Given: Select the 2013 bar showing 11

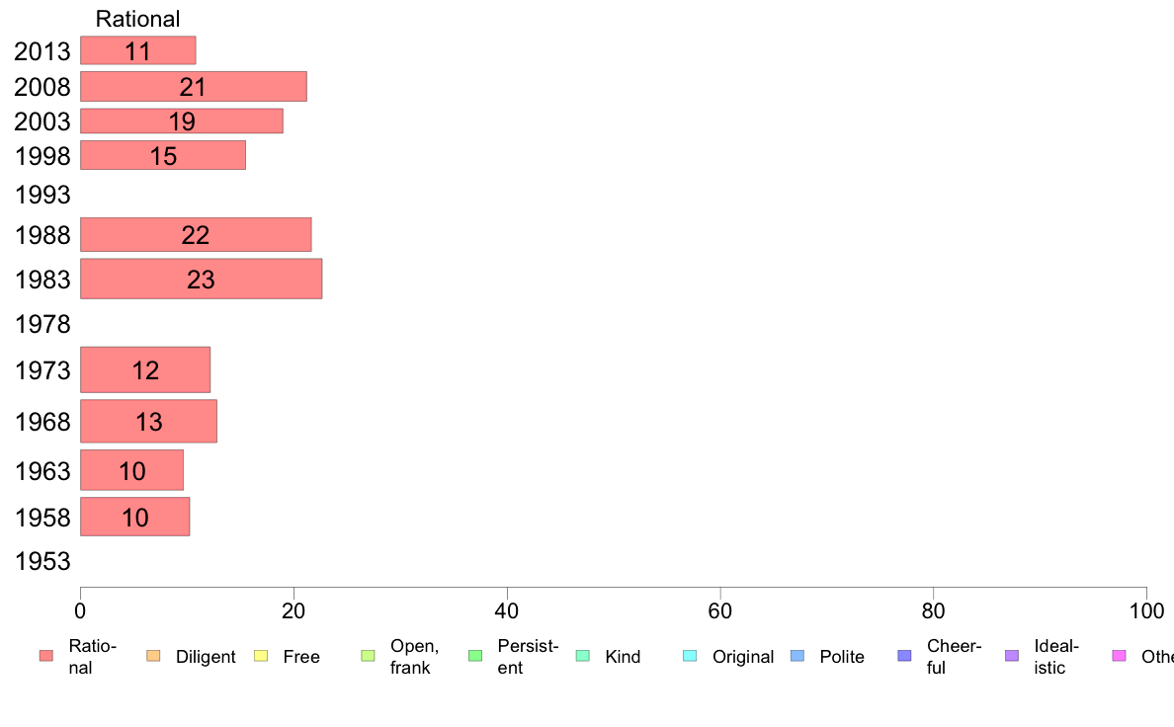Looking at the screenshot, I should tap(137, 50).
